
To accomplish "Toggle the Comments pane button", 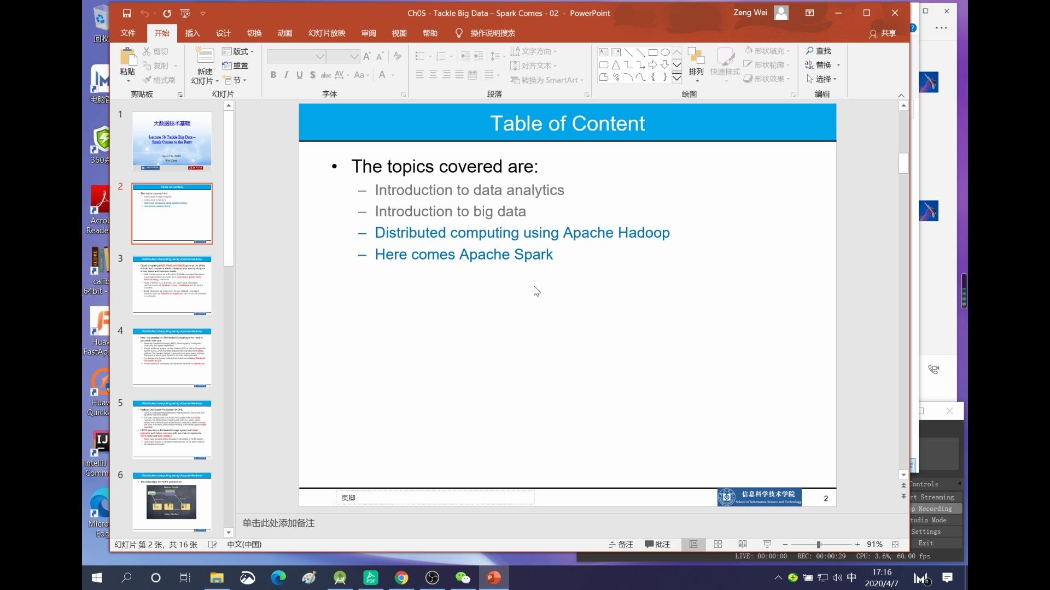I will 657,544.
